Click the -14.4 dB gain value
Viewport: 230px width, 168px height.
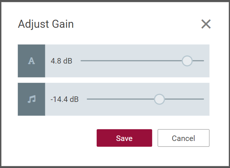pos(64,99)
